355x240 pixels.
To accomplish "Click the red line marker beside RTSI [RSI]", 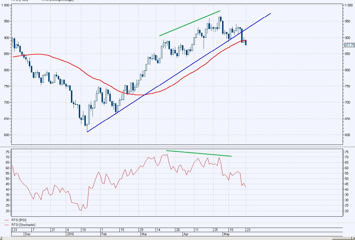I will (x=7, y=220).
